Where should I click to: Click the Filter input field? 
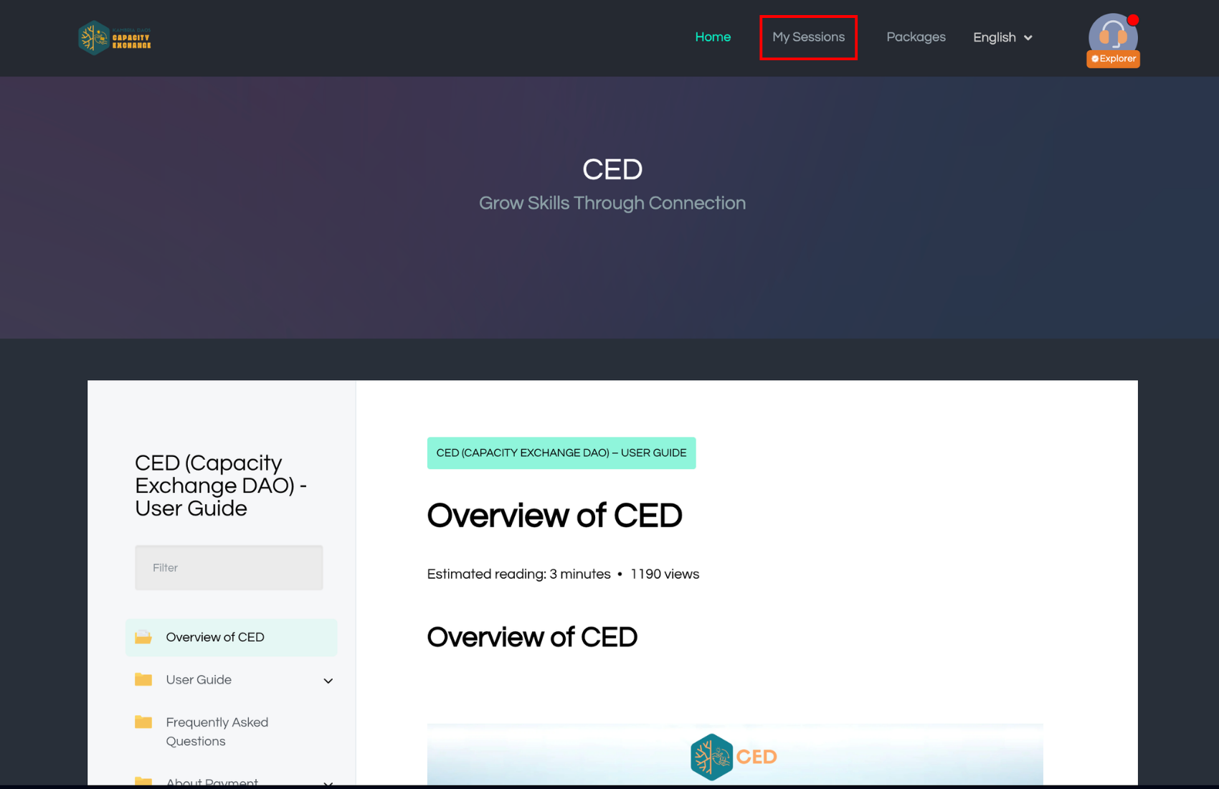pos(229,567)
